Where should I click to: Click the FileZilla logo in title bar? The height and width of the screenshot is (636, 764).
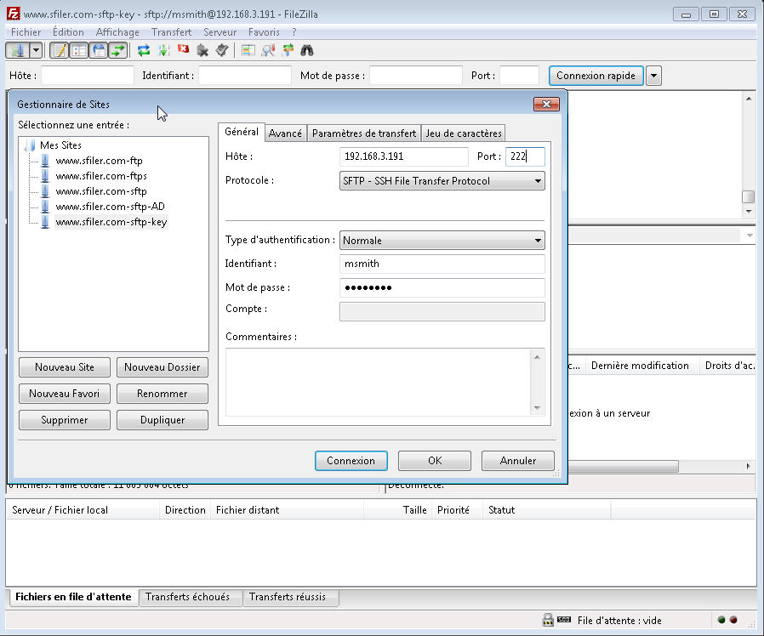click(x=13, y=14)
